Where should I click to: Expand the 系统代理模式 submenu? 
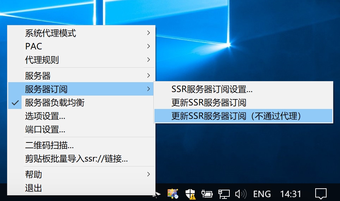[50, 33]
